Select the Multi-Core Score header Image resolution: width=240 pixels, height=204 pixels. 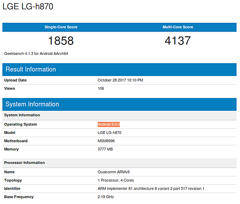177,27
